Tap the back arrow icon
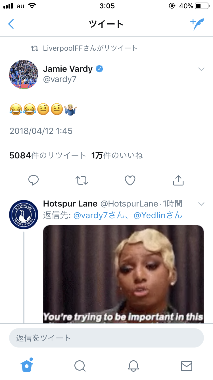The image size is (213, 380). [x=11, y=24]
